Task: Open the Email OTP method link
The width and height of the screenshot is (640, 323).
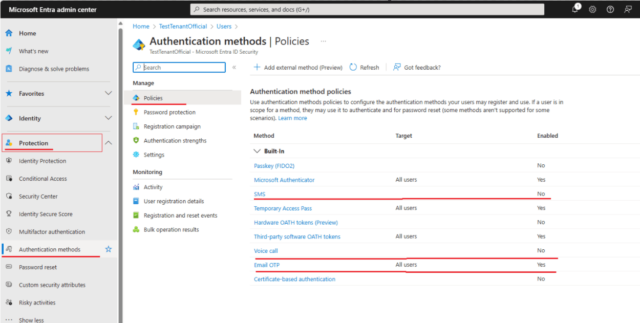Action: (267, 265)
